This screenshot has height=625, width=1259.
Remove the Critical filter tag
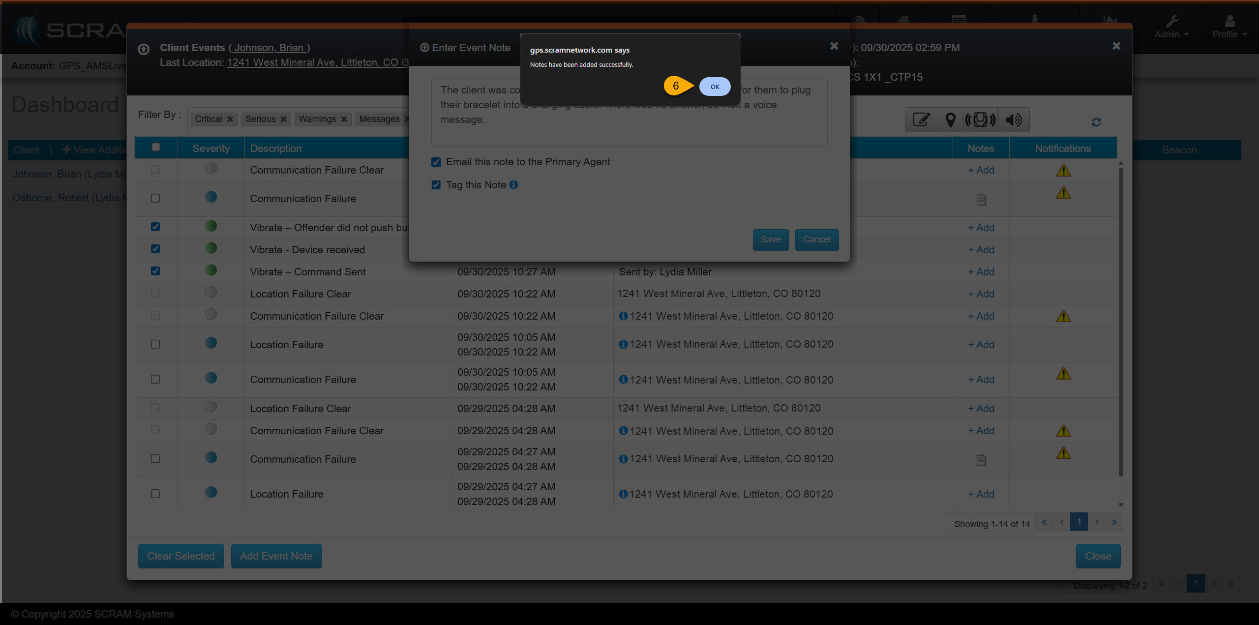230,119
